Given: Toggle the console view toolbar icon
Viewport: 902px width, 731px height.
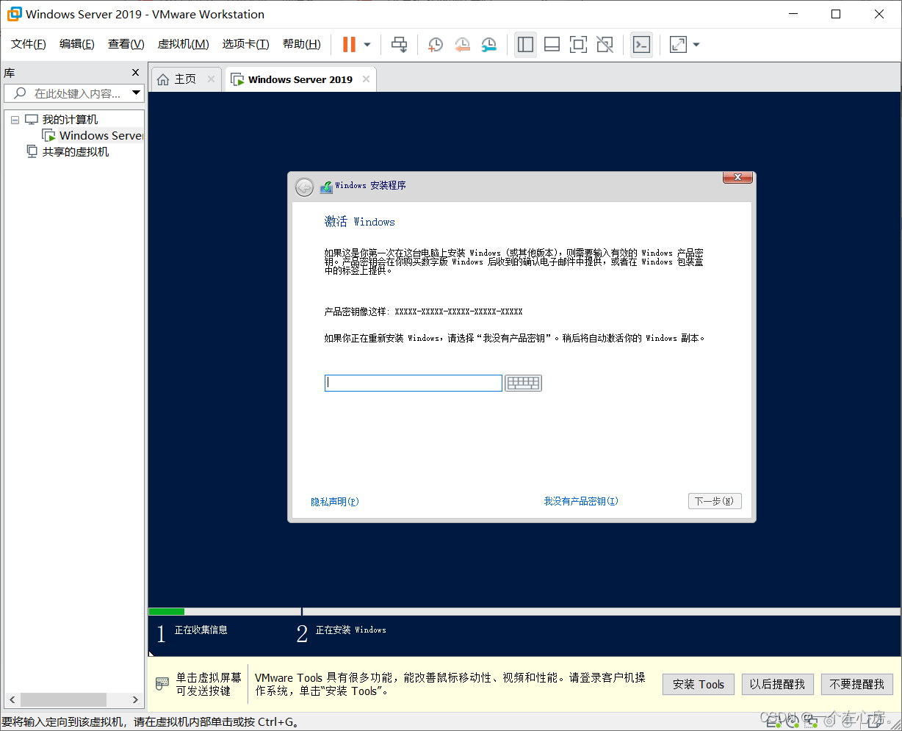Looking at the screenshot, I should pyautogui.click(x=641, y=45).
